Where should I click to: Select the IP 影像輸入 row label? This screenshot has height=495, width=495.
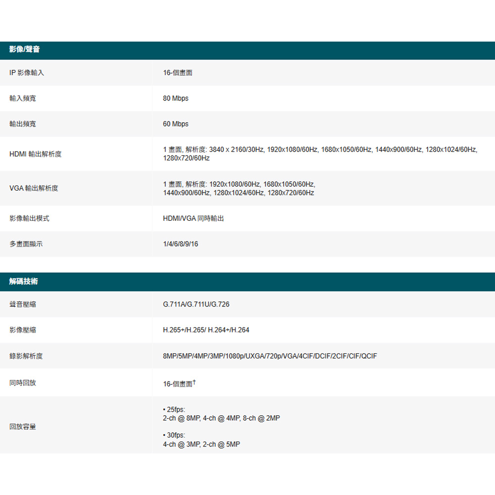pyautogui.click(x=27, y=73)
